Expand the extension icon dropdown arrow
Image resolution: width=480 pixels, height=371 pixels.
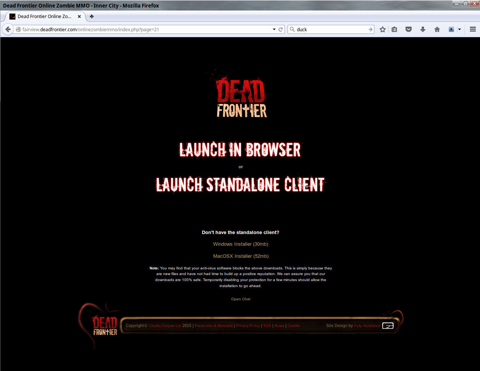tap(459, 29)
